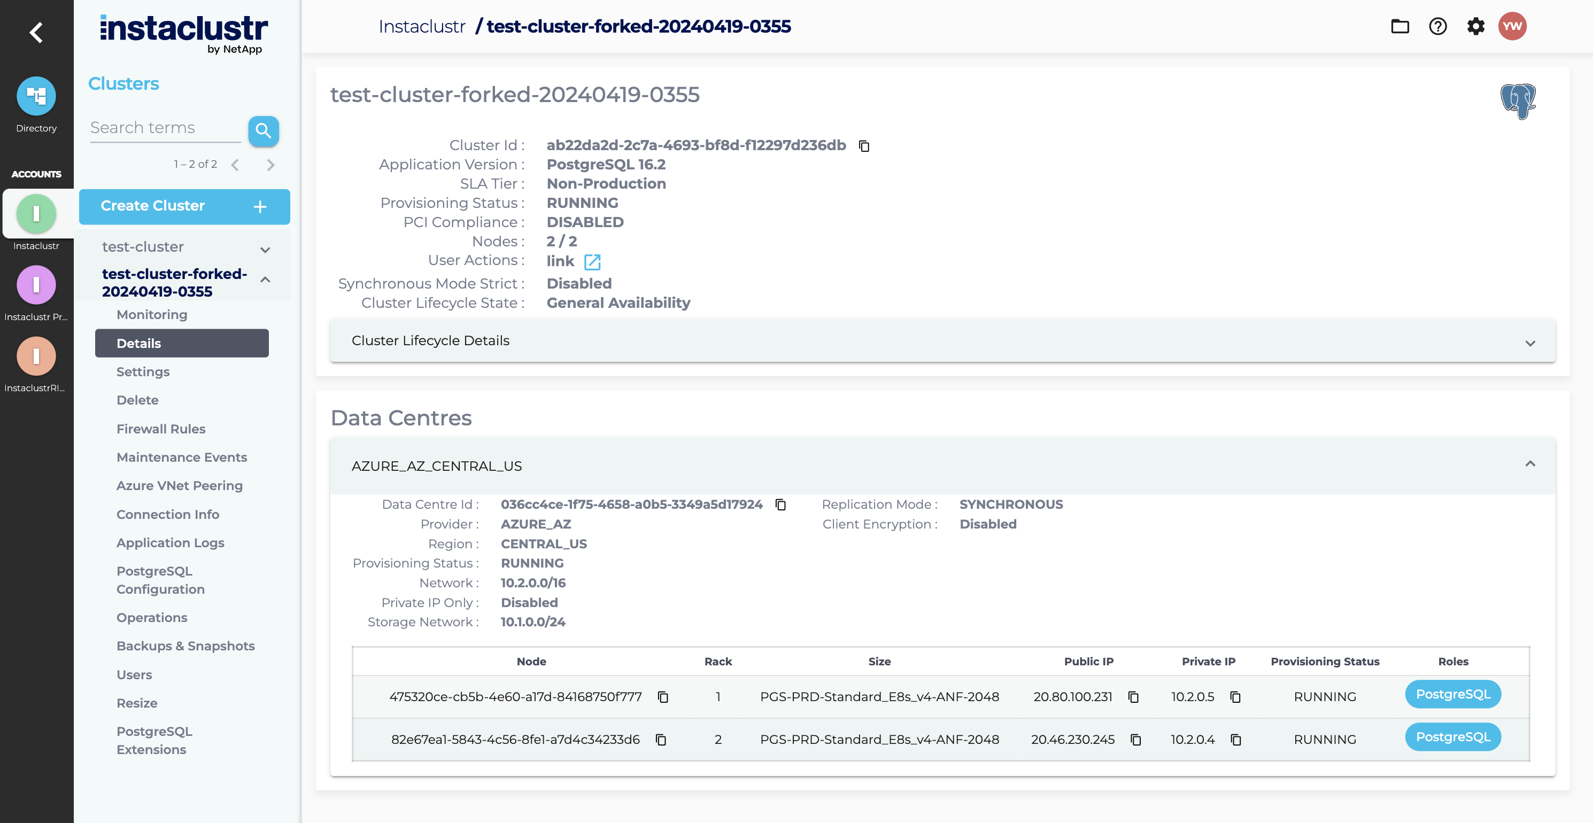
Task: Collapse test-cluster-forked-20240419-0355 menu chevron
Action: coord(265,279)
